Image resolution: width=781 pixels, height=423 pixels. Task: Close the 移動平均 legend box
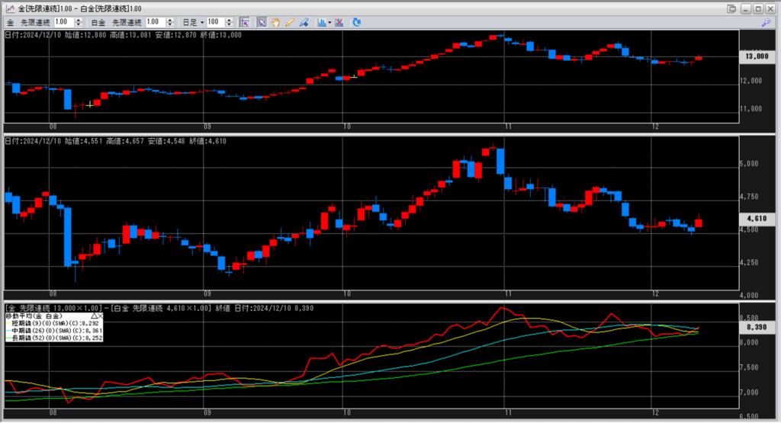pyautogui.click(x=100, y=316)
